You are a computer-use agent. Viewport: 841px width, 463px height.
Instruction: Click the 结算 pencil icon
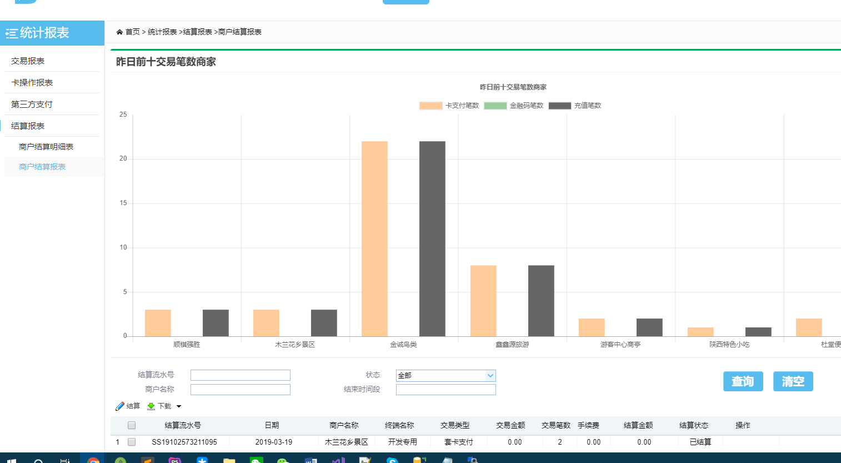[120, 406]
